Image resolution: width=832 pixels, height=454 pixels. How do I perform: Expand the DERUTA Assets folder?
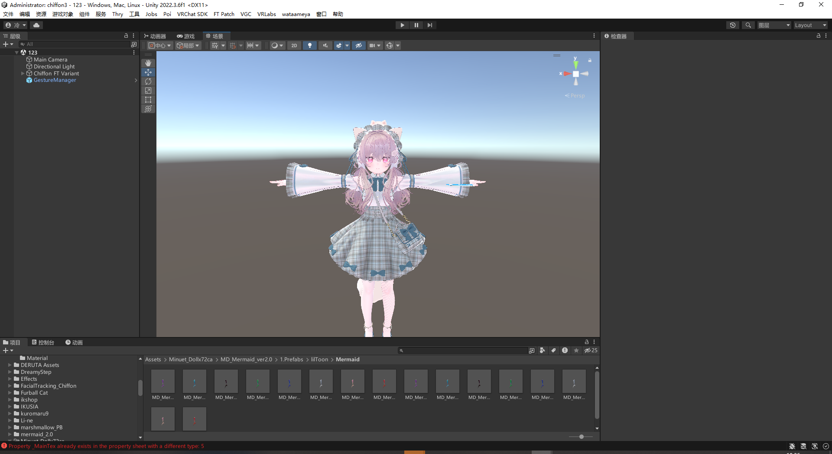click(10, 365)
